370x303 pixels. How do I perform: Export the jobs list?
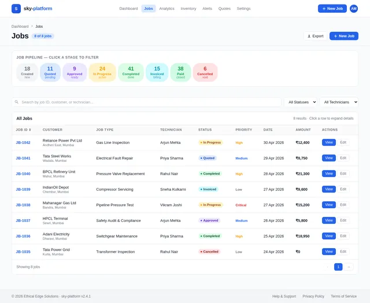coord(315,36)
